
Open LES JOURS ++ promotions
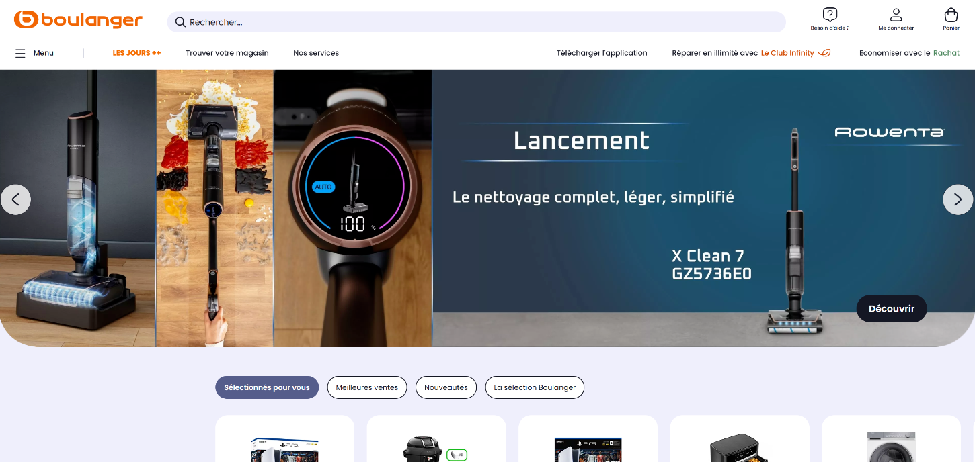136,53
